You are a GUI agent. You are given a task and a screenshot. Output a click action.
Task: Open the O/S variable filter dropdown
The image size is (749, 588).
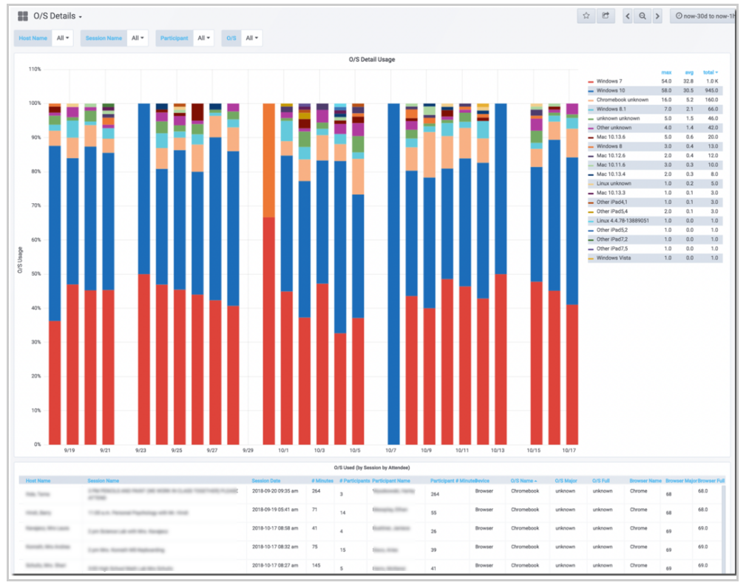coord(251,38)
